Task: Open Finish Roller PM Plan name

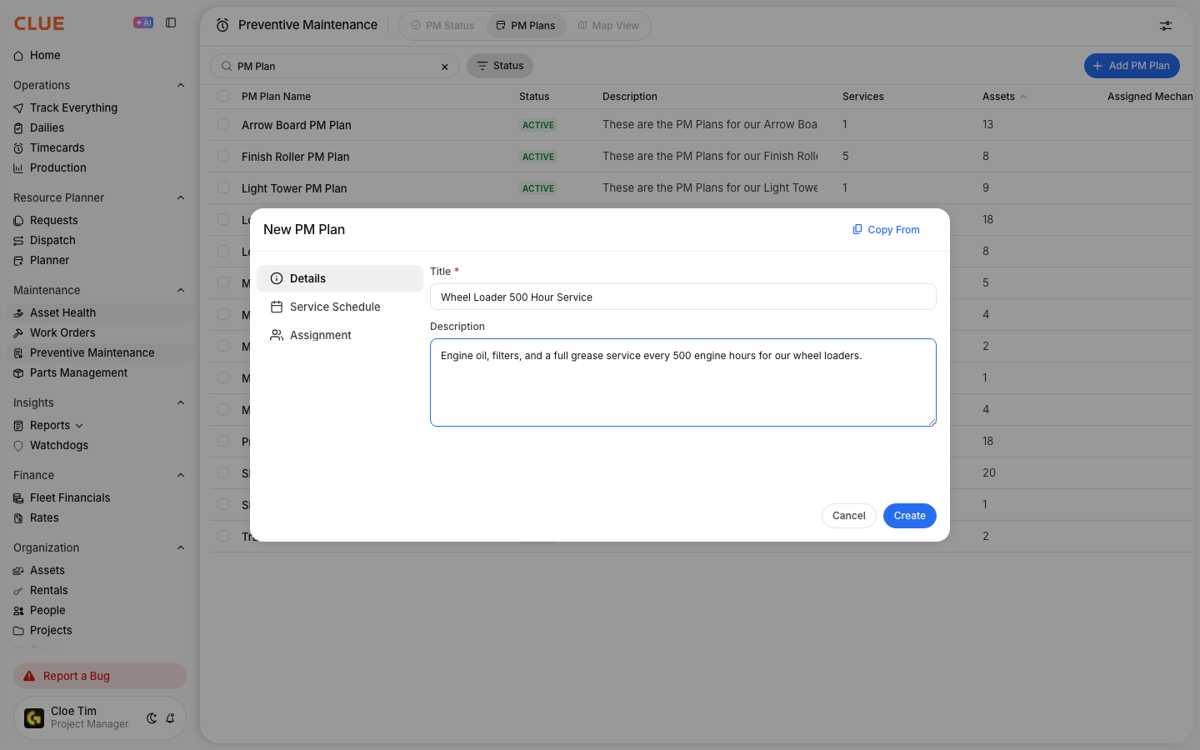Action: 296,157
